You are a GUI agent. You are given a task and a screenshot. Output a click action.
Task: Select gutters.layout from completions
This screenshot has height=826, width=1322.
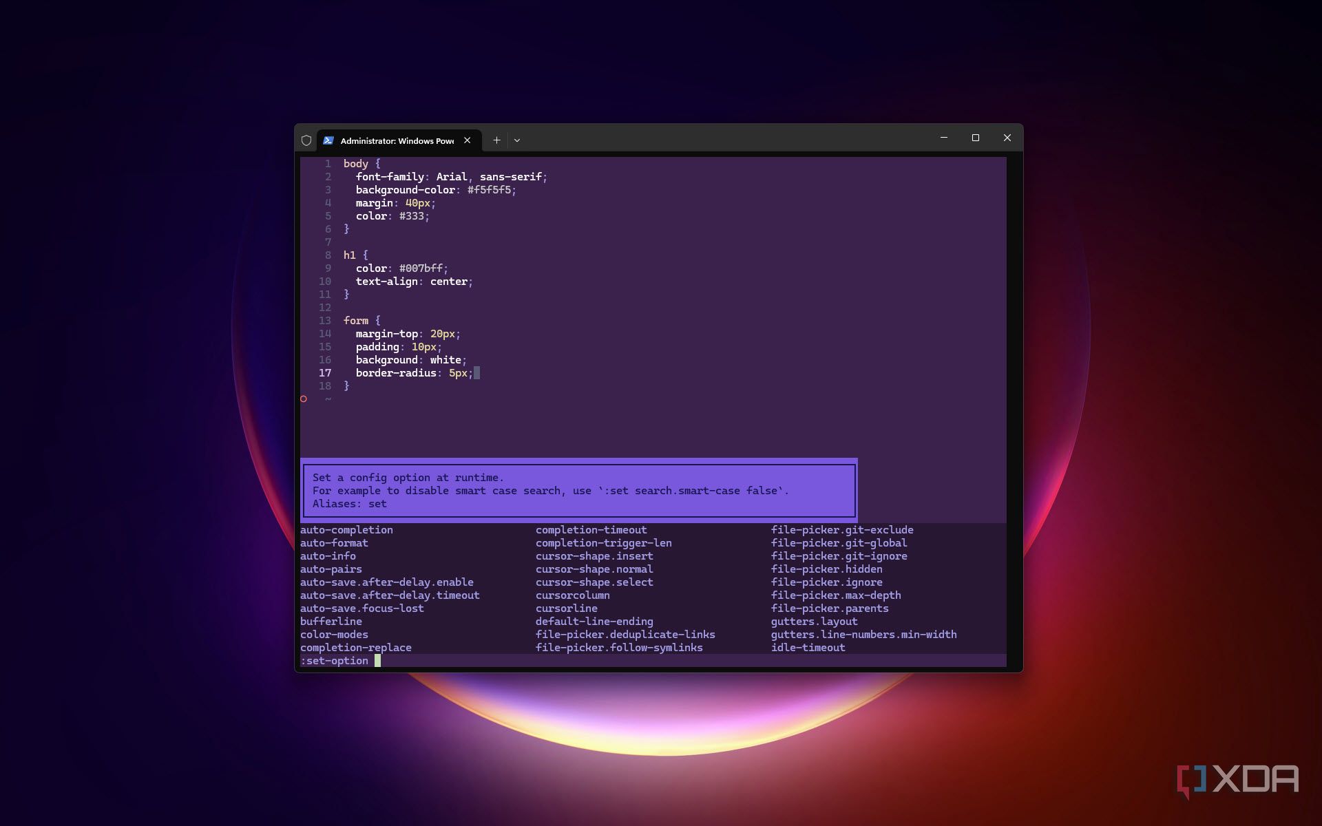pyautogui.click(x=814, y=622)
